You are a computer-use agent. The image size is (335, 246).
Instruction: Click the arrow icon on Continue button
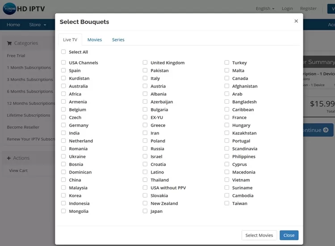pos(326,130)
